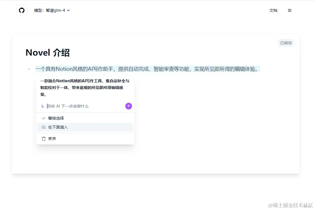Choose 替换选择 to replace the selection
315x210 pixels.
click(x=57, y=118)
